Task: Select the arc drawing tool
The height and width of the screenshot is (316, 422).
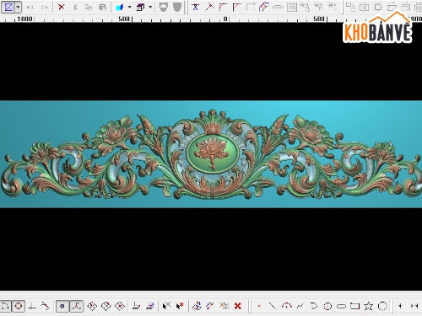Action: pos(286,306)
